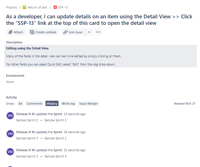
Task: Click 'Editing using the Detail View' bold text
Action: pyautogui.click(x=27, y=48)
